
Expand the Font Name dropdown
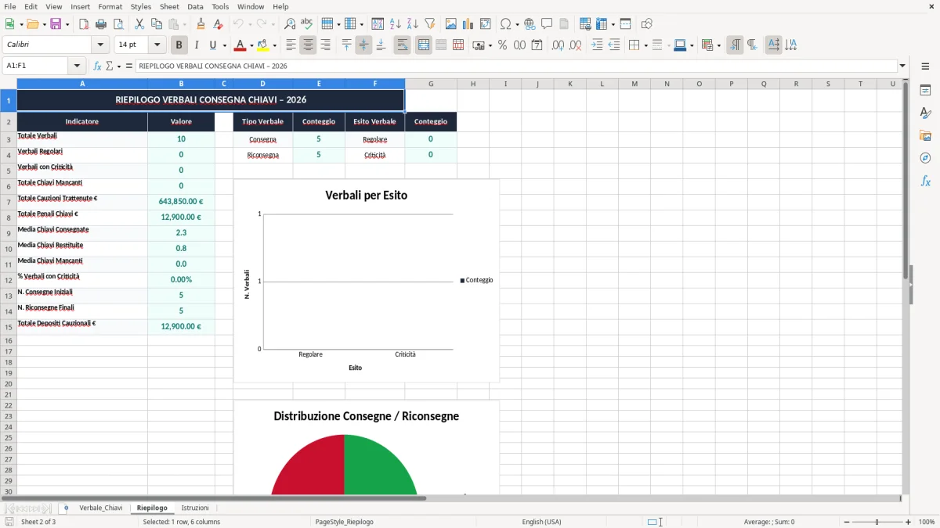point(100,45)
